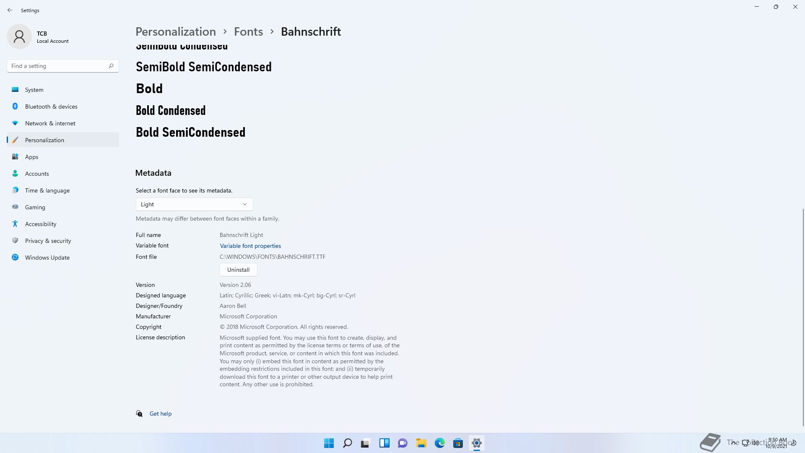This screenshot has height=453, width=805.
Task: Click the Bluetooth icon in sidebar
Action: 15,106
